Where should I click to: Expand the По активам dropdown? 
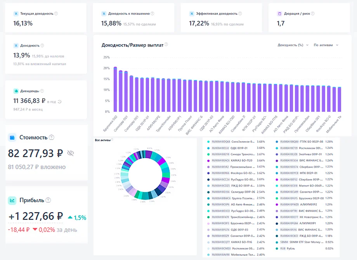pos(326,45)
